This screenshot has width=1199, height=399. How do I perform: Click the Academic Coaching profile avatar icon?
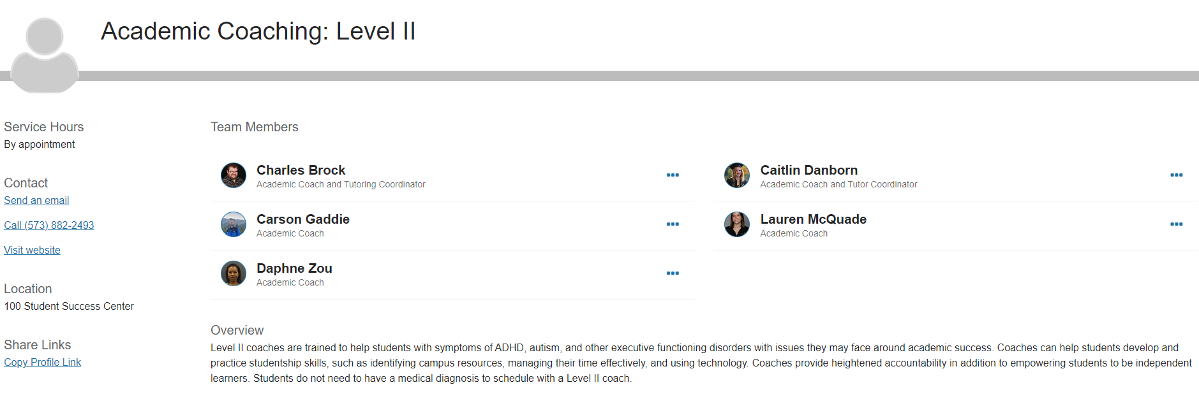(45, 55)
